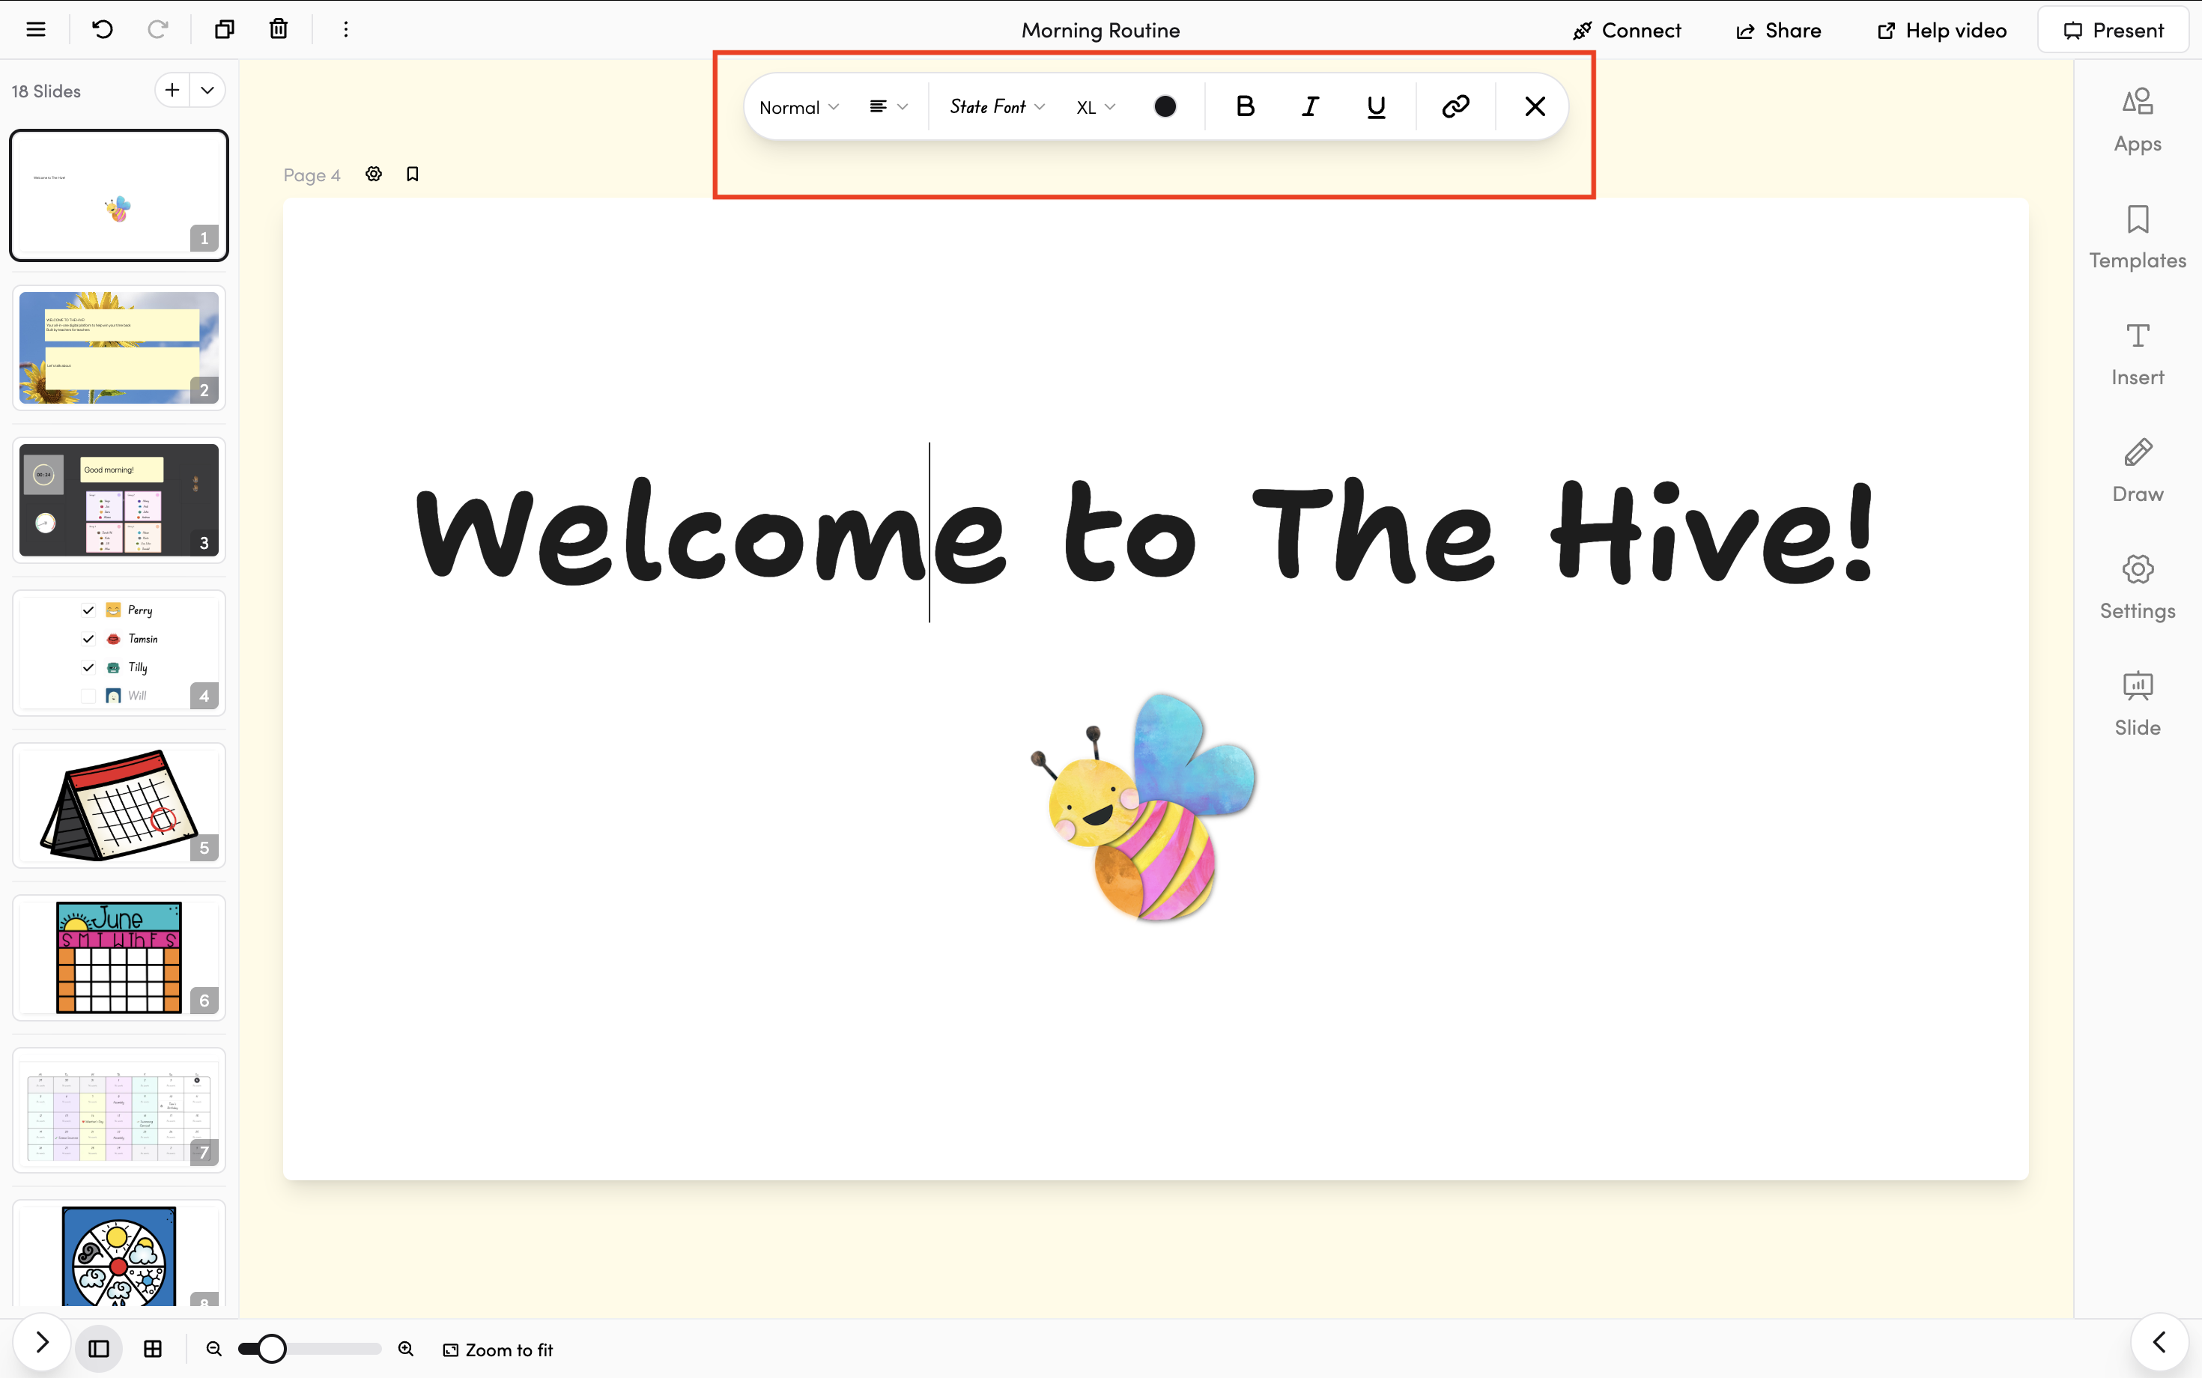Toggle bold text formatting
The image size is (2202, 1378).
click(1245, 106)
